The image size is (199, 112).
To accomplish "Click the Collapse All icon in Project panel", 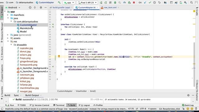I will [x=35, y=7].
